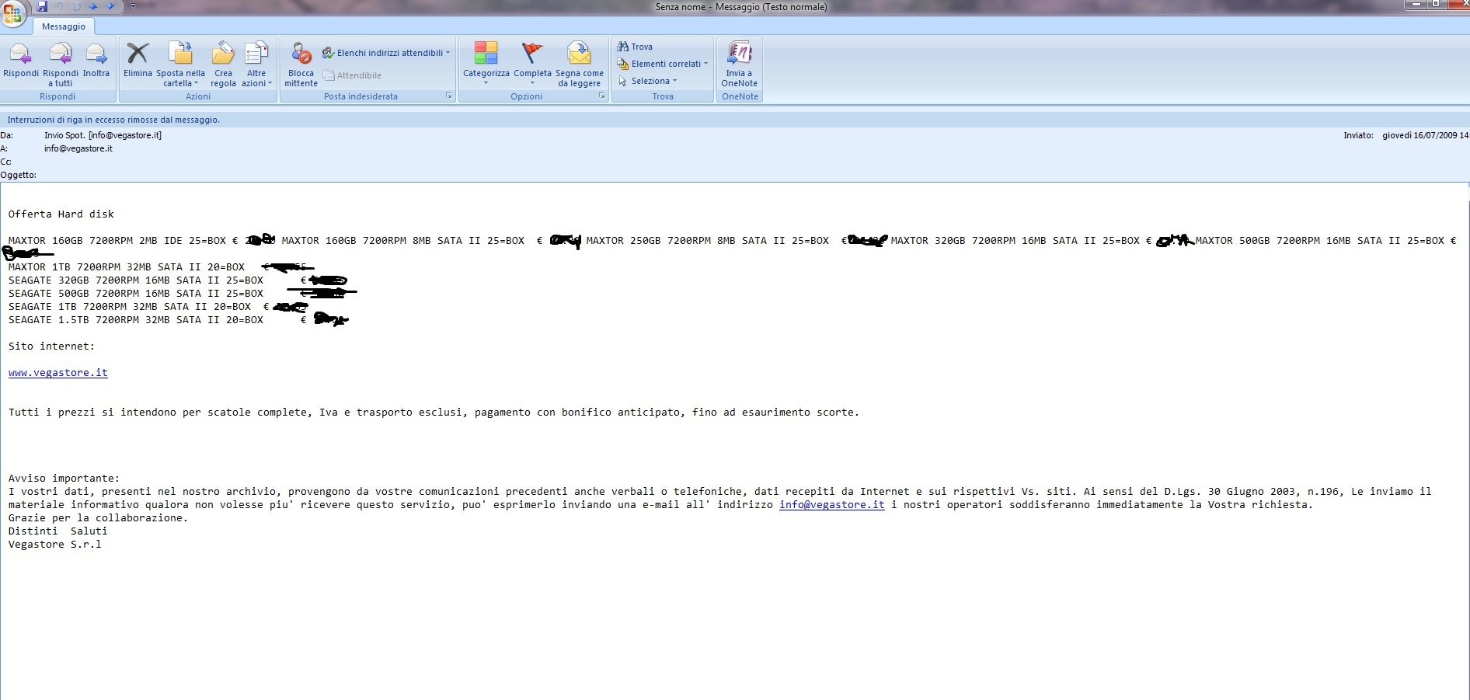Click line 'SEAGATE 320GB 7200RPM 16MB SATA II'
Viewport: 1470px width, 700px height.
136,280
